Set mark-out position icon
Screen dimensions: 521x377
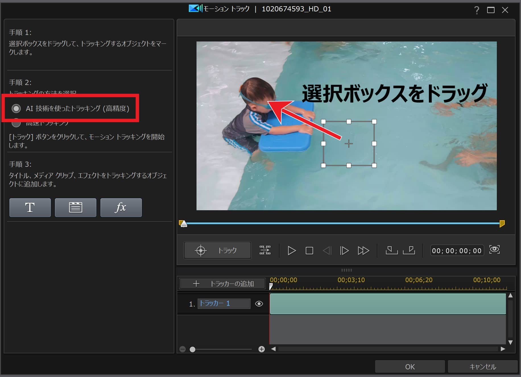pos(409,250)
